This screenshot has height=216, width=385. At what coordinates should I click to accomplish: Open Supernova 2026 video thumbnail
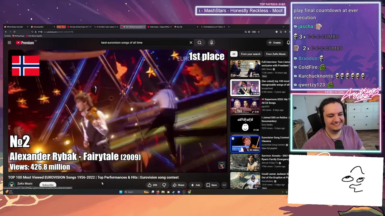click(x=245, y=106)
